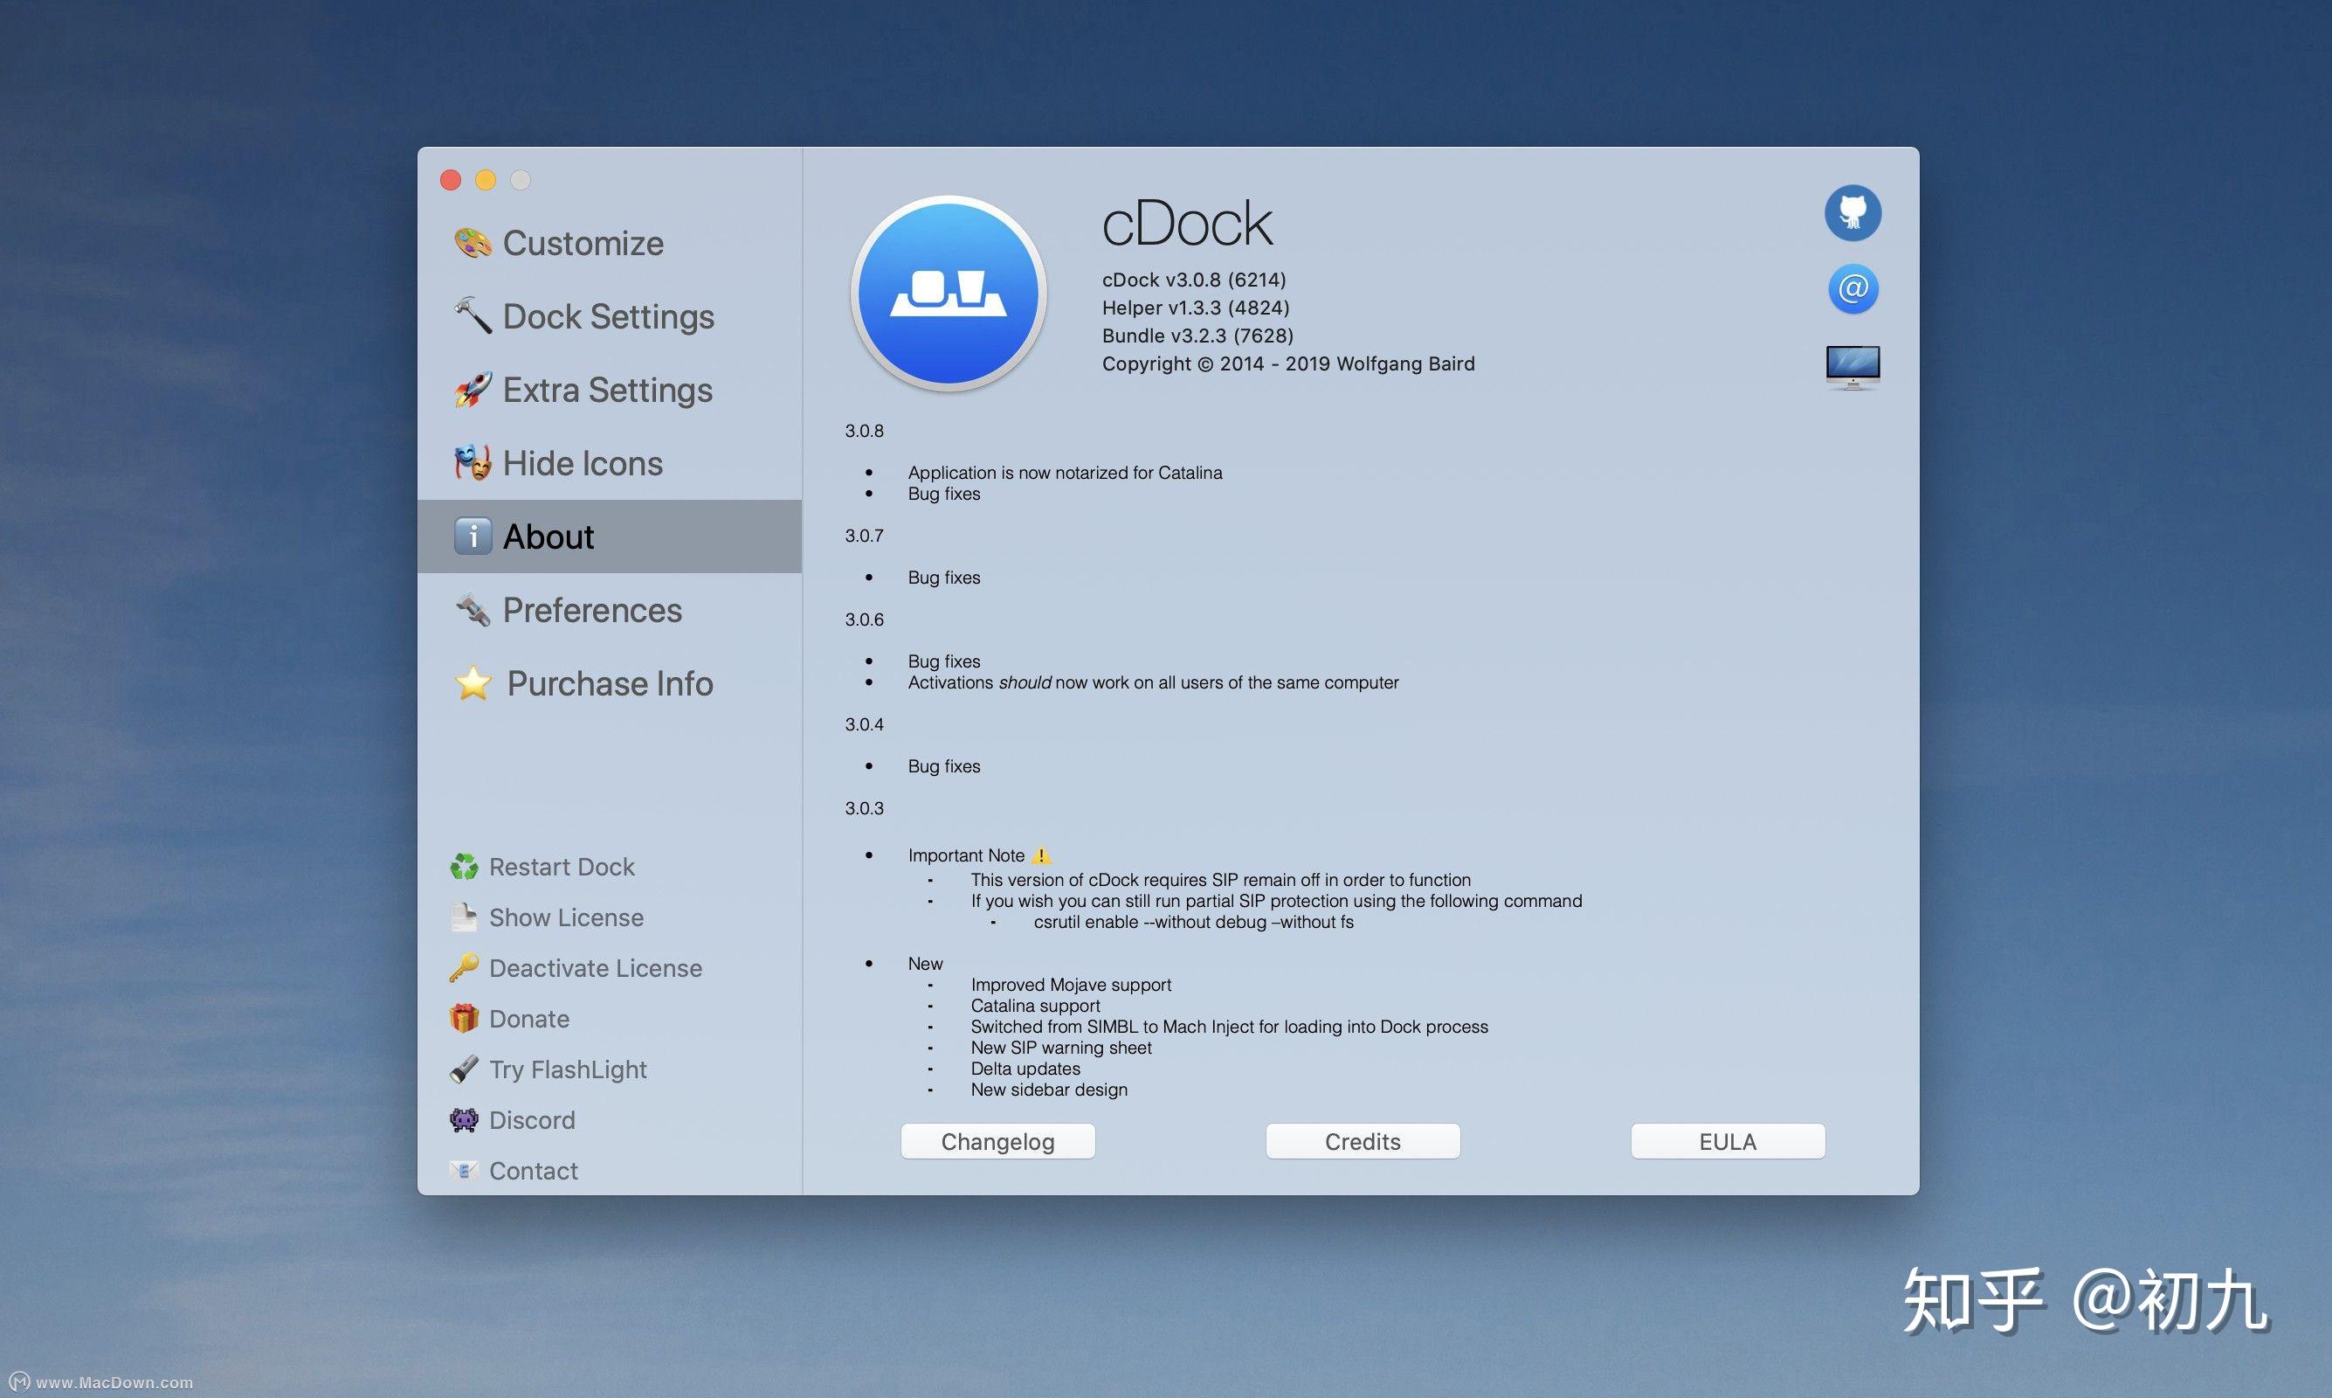Viewport: 2332px width, 1398px height.
Task: Click the cDock title text
Action: 1186,225
